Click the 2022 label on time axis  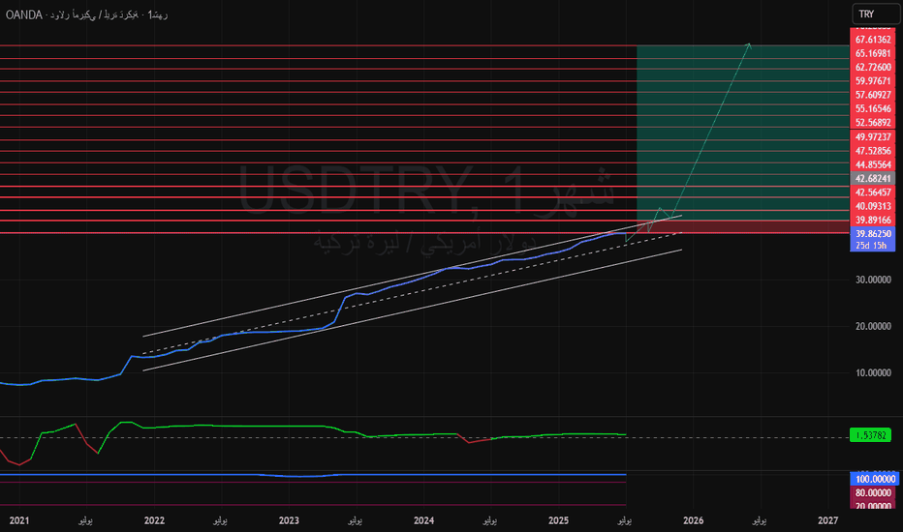coord(154,520)
